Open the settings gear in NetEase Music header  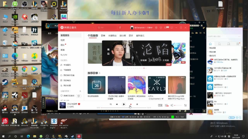(x=156, y=28)
